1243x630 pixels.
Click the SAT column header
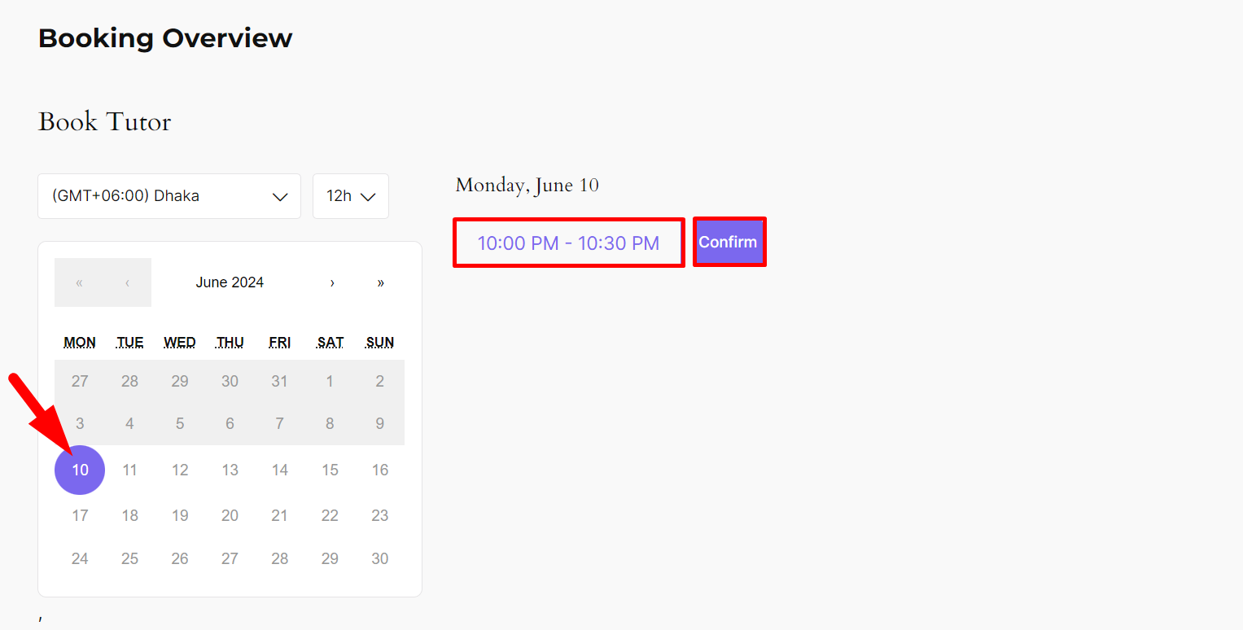[x=330, y=342]
